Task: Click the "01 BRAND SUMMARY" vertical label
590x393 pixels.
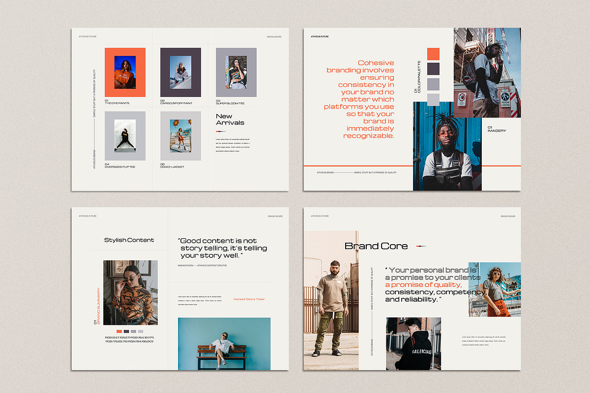Action: coord(97,306)
